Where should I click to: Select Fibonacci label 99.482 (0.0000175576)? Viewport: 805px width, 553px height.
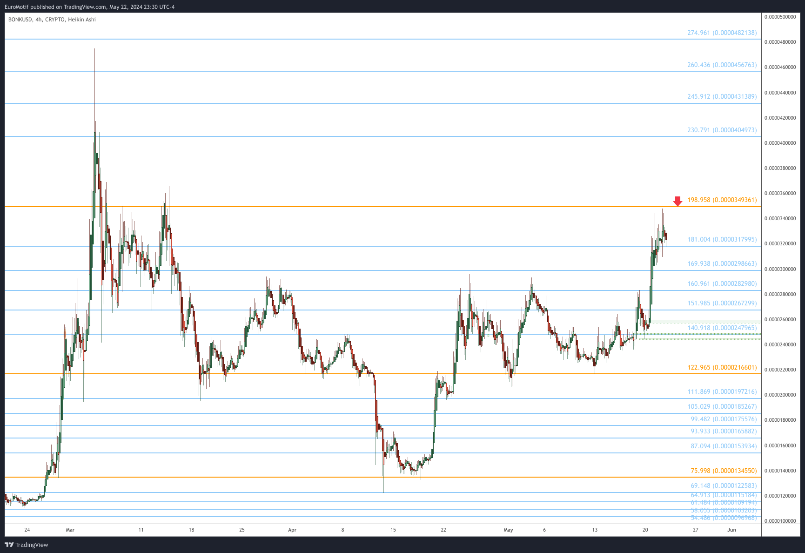click(x=724, y=419)
